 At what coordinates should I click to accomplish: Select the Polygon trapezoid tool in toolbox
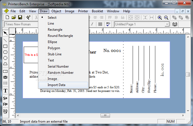point(5,64)
